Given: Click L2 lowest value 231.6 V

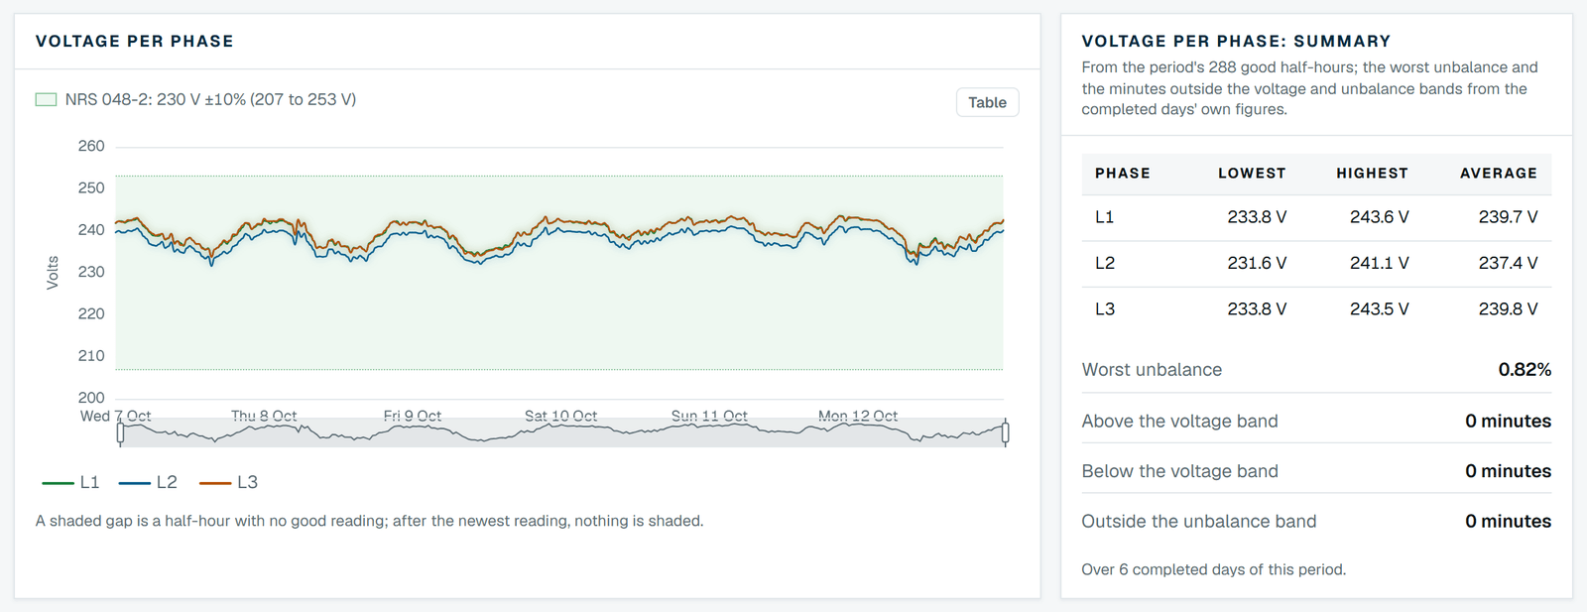Looking at the screenshot, I should [1257, 263].
